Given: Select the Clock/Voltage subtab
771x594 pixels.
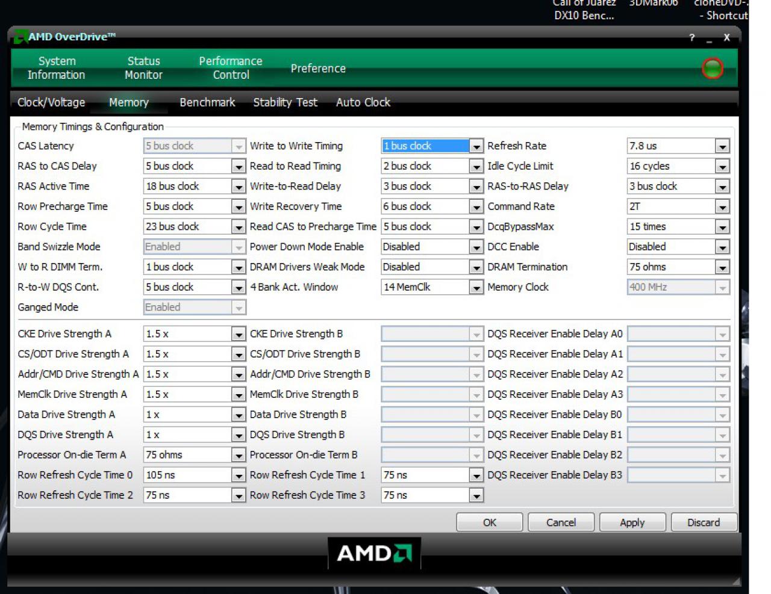Looking at the screenshot, I should coord(51,102).
